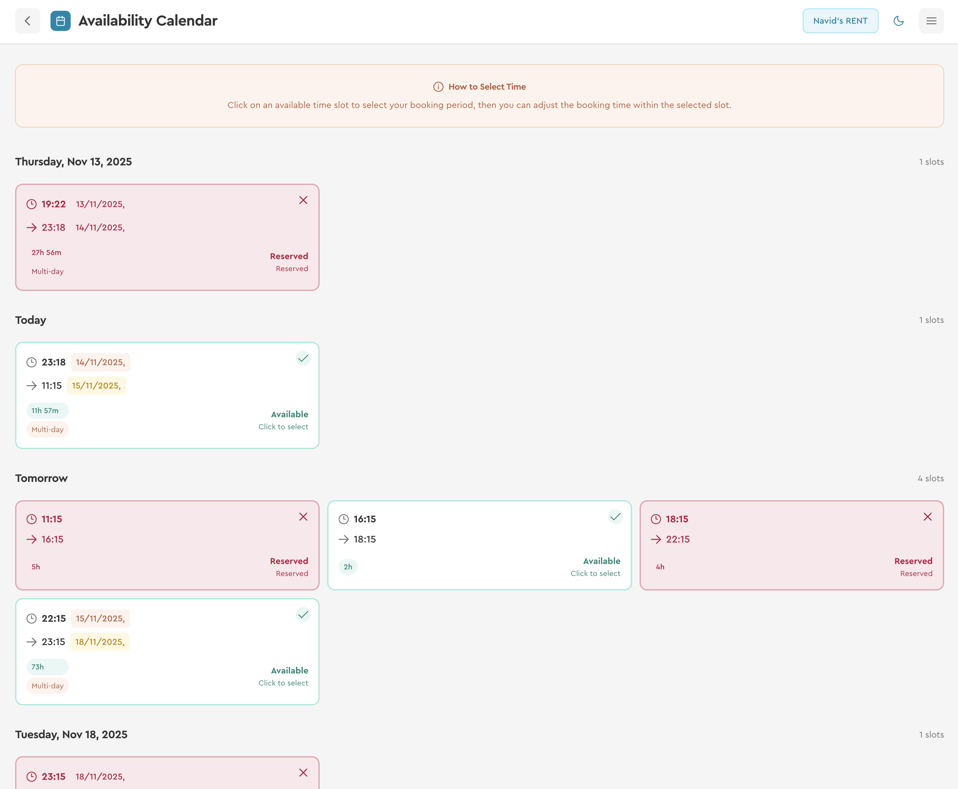Click the 2h duration badge
The height and width of the screenshot is (789, 958).
coord(348,567)
